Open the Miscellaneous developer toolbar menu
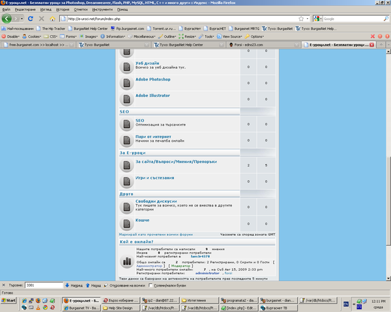Viewport: 391px width, 312px height. pyautogui.click(x=141, y=36)
